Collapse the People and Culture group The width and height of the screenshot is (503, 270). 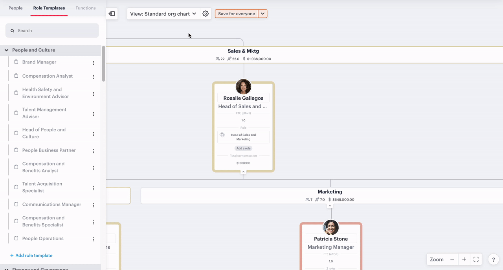point(7,50)
